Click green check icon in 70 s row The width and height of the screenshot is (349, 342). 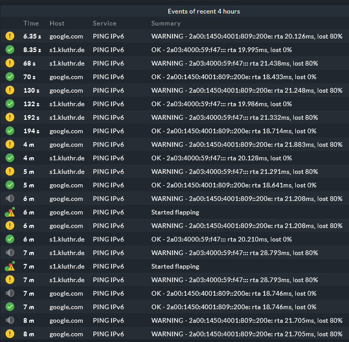click(10, 77)
